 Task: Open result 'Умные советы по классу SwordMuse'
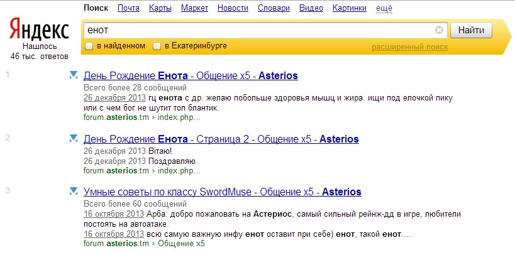click(x=223, y=192)
